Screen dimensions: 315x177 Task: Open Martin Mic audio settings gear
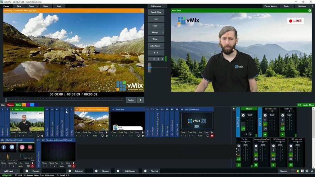pos(283,115)
